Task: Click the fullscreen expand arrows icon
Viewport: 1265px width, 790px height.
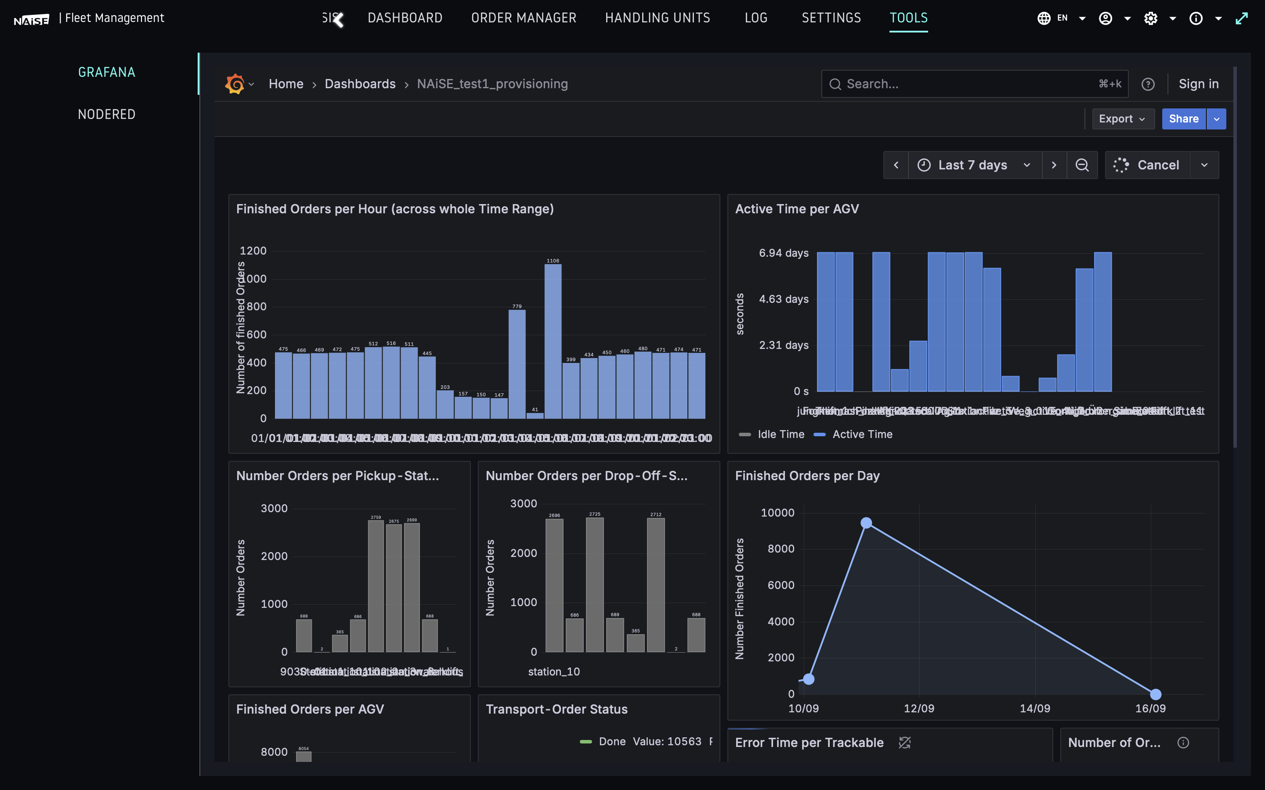Action: pyautogui.click(x=1243, y=18)
